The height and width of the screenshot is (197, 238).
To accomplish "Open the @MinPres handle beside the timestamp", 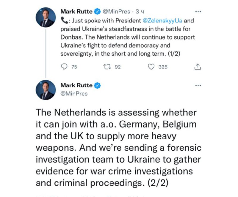I will coord(116,12).
